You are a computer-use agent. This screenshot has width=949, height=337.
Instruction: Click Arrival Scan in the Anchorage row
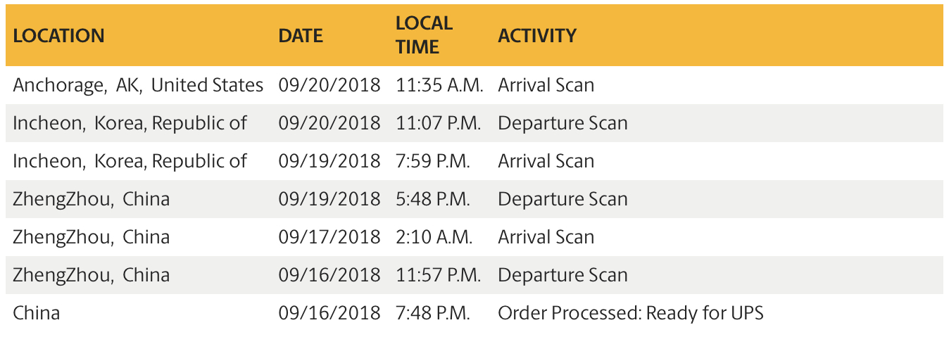[546, 85]
